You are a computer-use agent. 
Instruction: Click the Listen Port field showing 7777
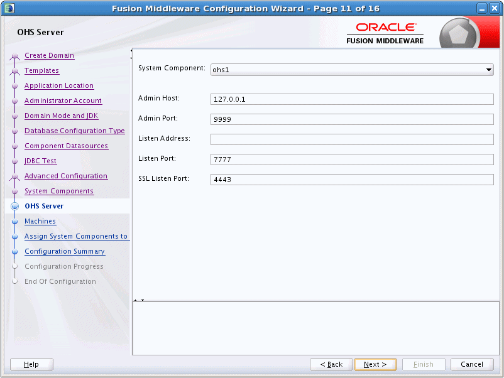coord(352,159)
